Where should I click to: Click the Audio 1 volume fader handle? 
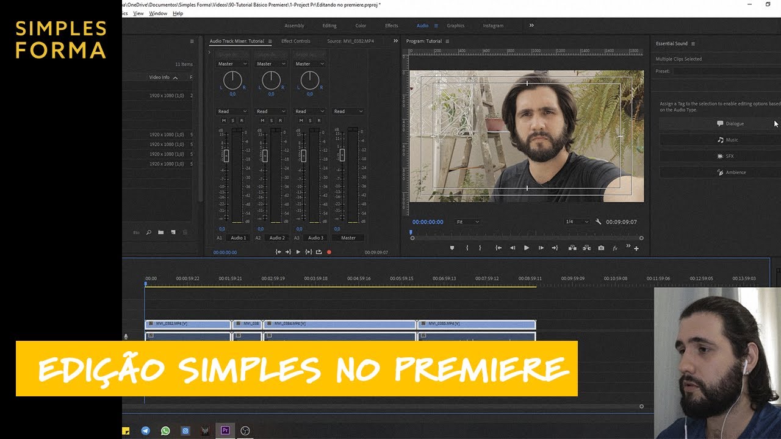(x=226, y=155)
